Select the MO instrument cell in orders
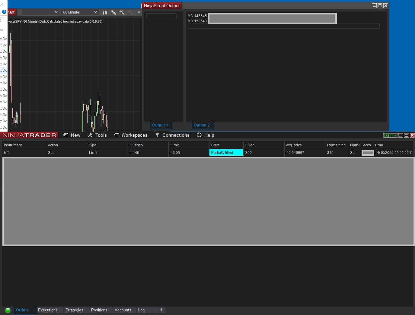 coord(24,153)
